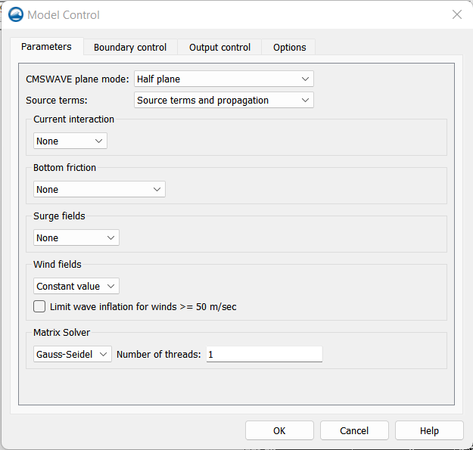Select the Parameters tab
Image resolution: width=473 pixels, height=450 pixels.
pos(46,46)
